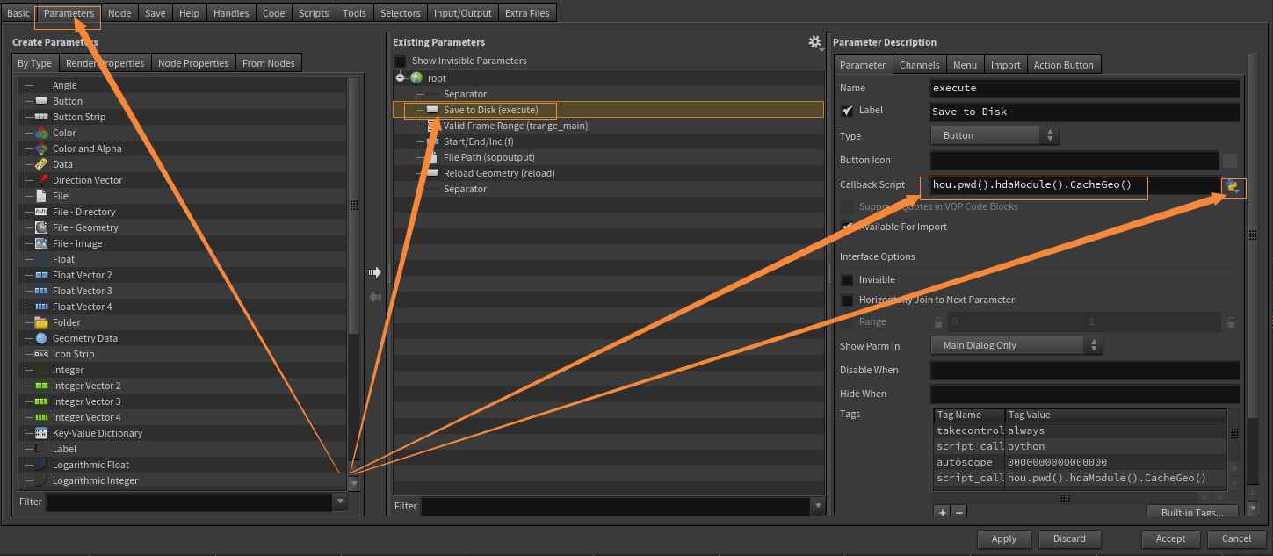The width and height of the screenshot is (1273, 556).
Task: Open the Render Properties tab
Action: point(105,63)
